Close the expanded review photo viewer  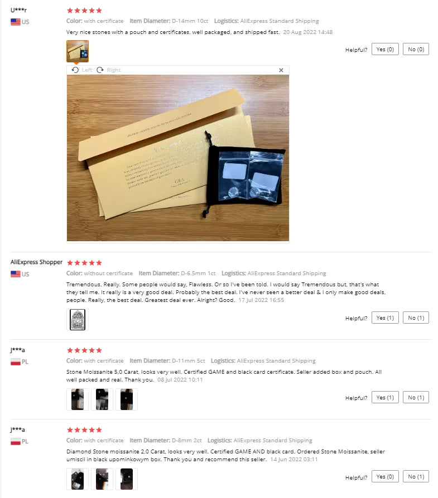(x=281, y=70)
